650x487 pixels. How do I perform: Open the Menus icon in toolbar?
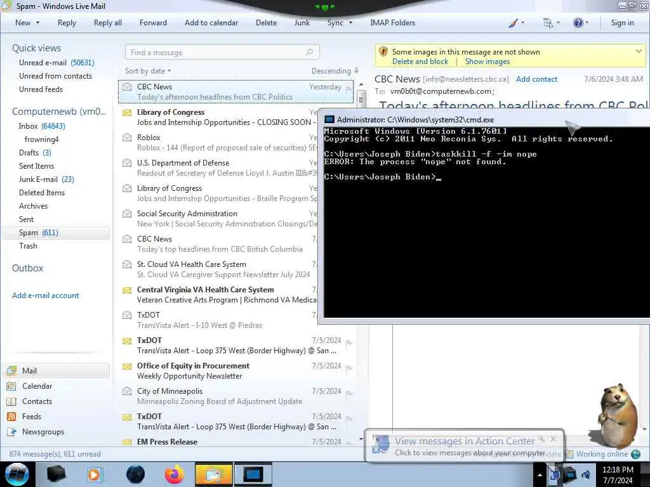point(548,23)
